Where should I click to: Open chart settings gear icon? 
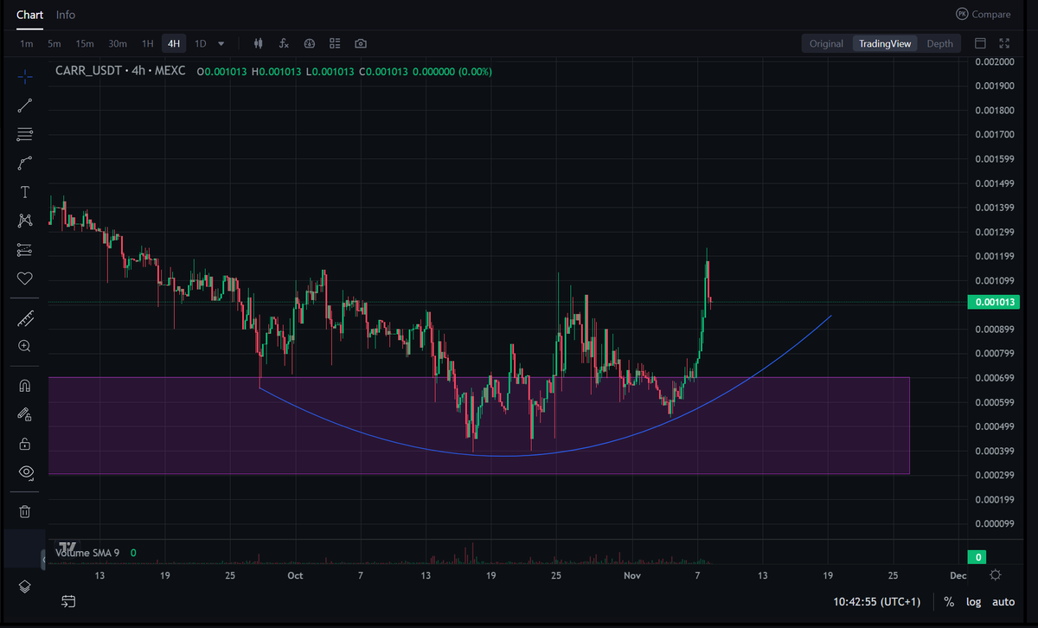(x=996, y=575)
